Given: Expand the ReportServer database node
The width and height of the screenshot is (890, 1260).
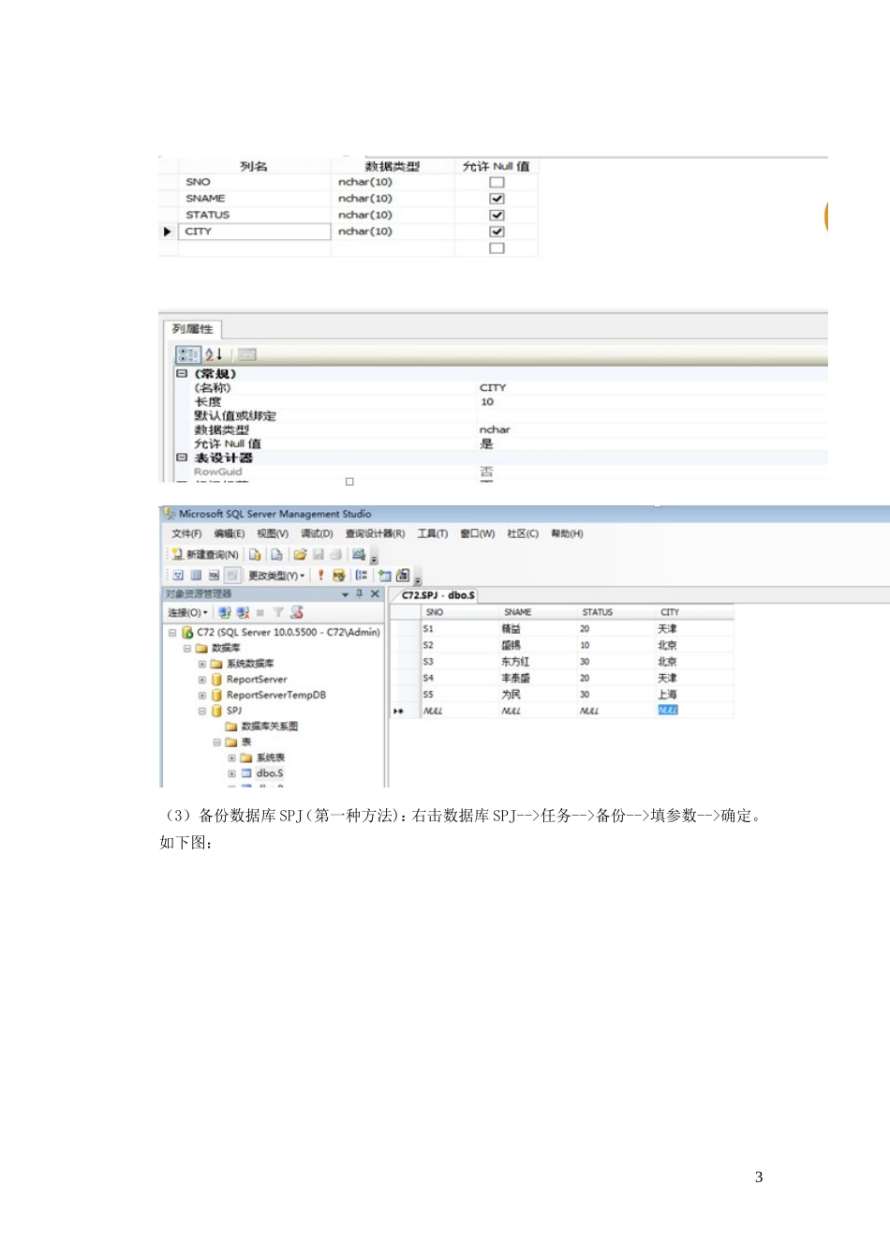Looking at the screenshot, I should [x=201, y=680].
